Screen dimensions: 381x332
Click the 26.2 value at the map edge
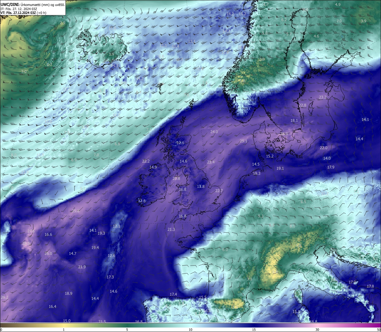pos(4,297)
